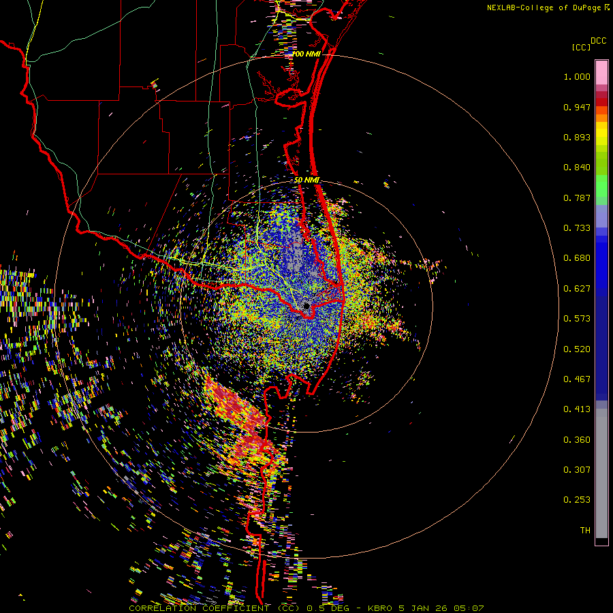613x613 pixels.
Task: Pick the red color band near 0.947
Action: pos(601,102)
